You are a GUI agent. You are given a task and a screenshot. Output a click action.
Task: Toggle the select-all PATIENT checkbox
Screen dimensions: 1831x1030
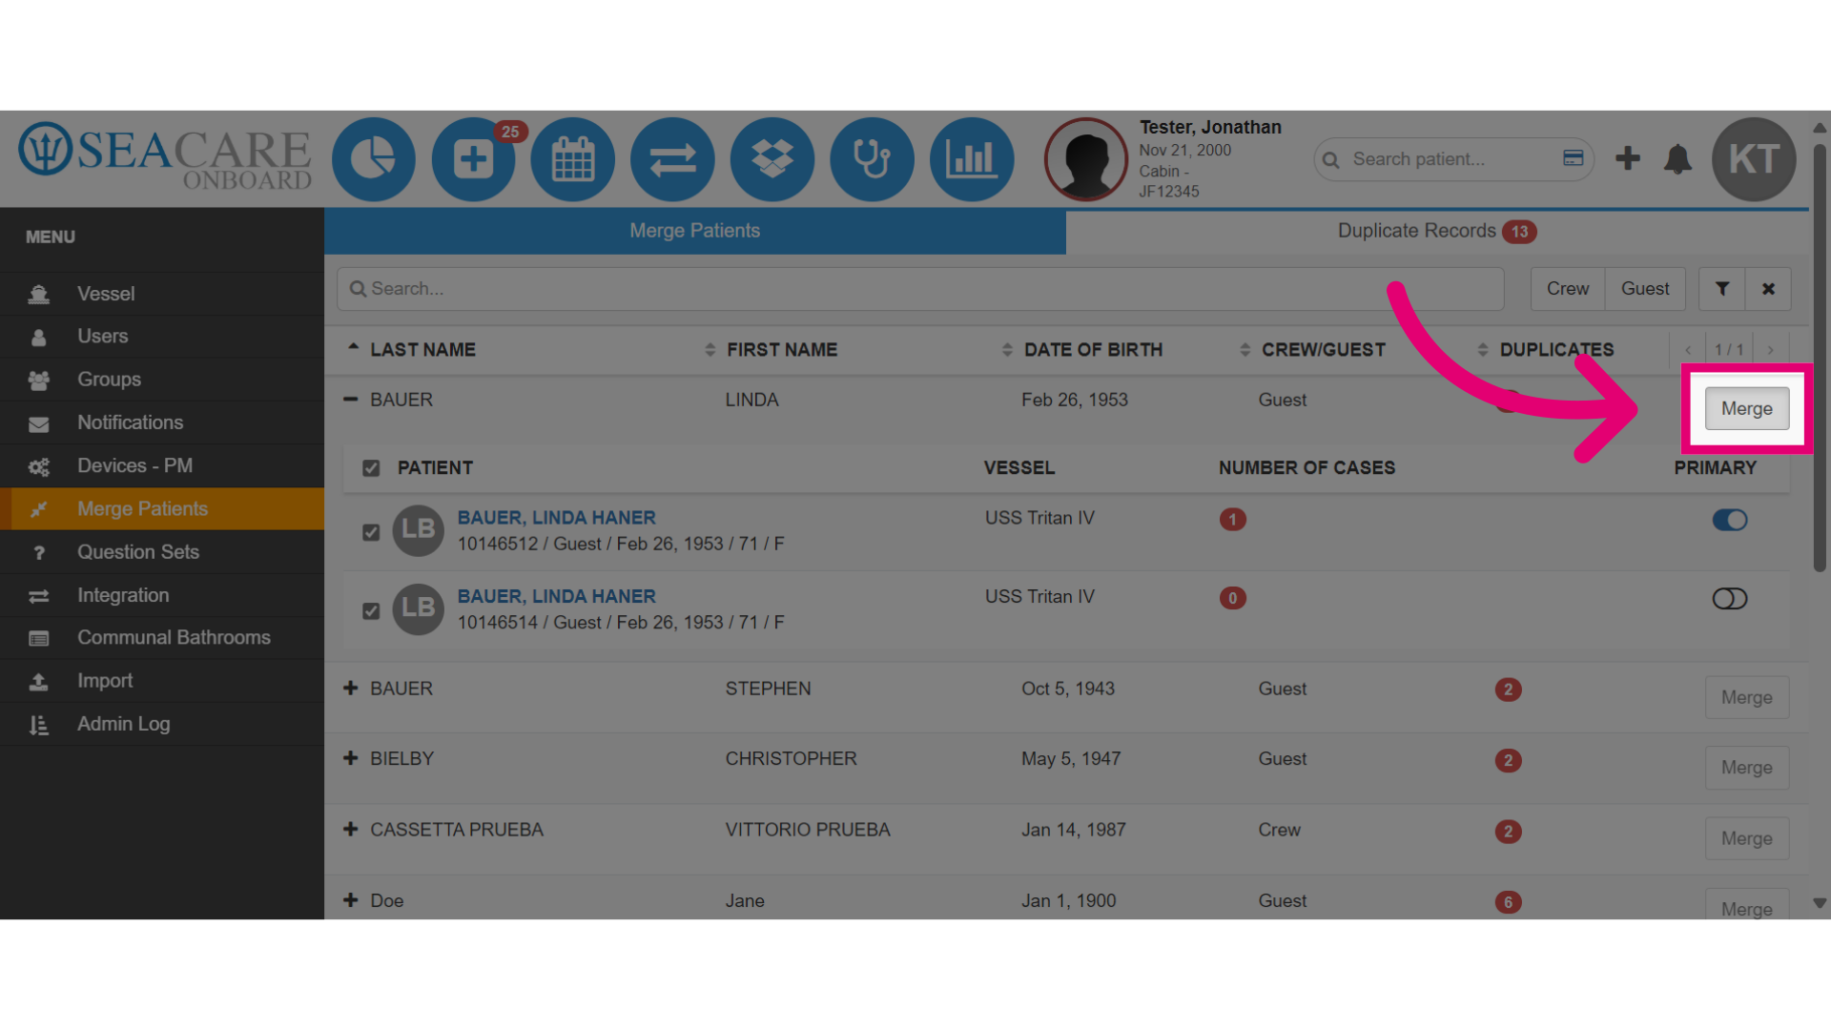coord(371,468)
